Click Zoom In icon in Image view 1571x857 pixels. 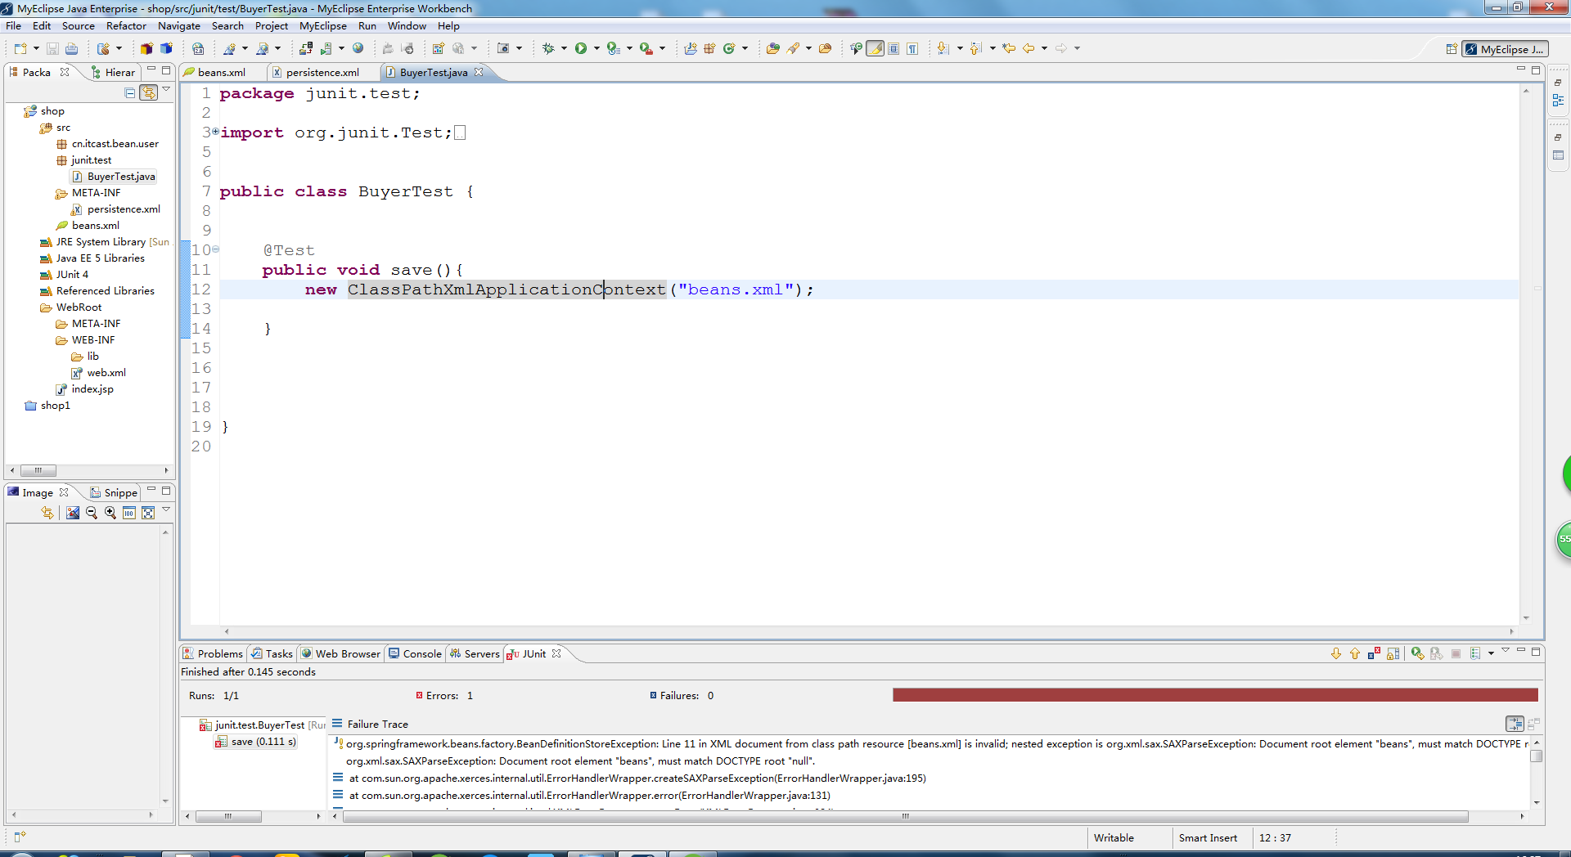pyautogui.click(x=110, y=513)
